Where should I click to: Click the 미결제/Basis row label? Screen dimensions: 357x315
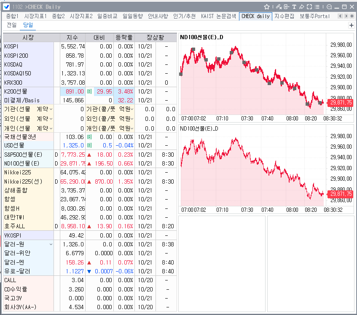pos(22,100)
